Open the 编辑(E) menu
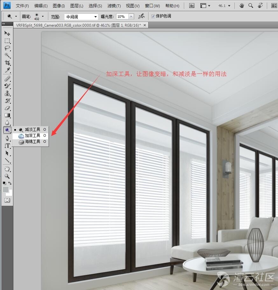The width and height of the screenshot is (278, 290). pyautogui.click(x=41, y=6)
